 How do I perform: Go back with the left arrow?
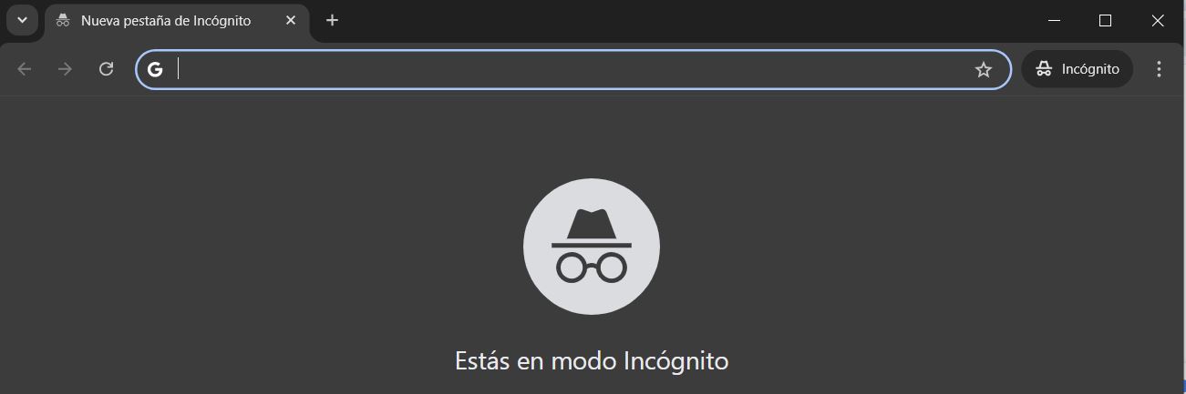pos(25,69)
